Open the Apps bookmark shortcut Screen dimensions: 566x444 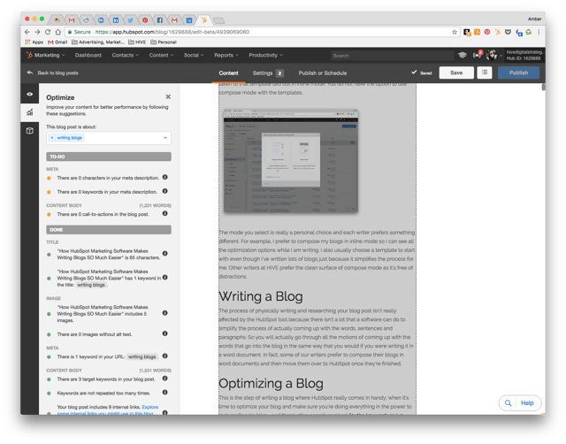coord(34,42)
